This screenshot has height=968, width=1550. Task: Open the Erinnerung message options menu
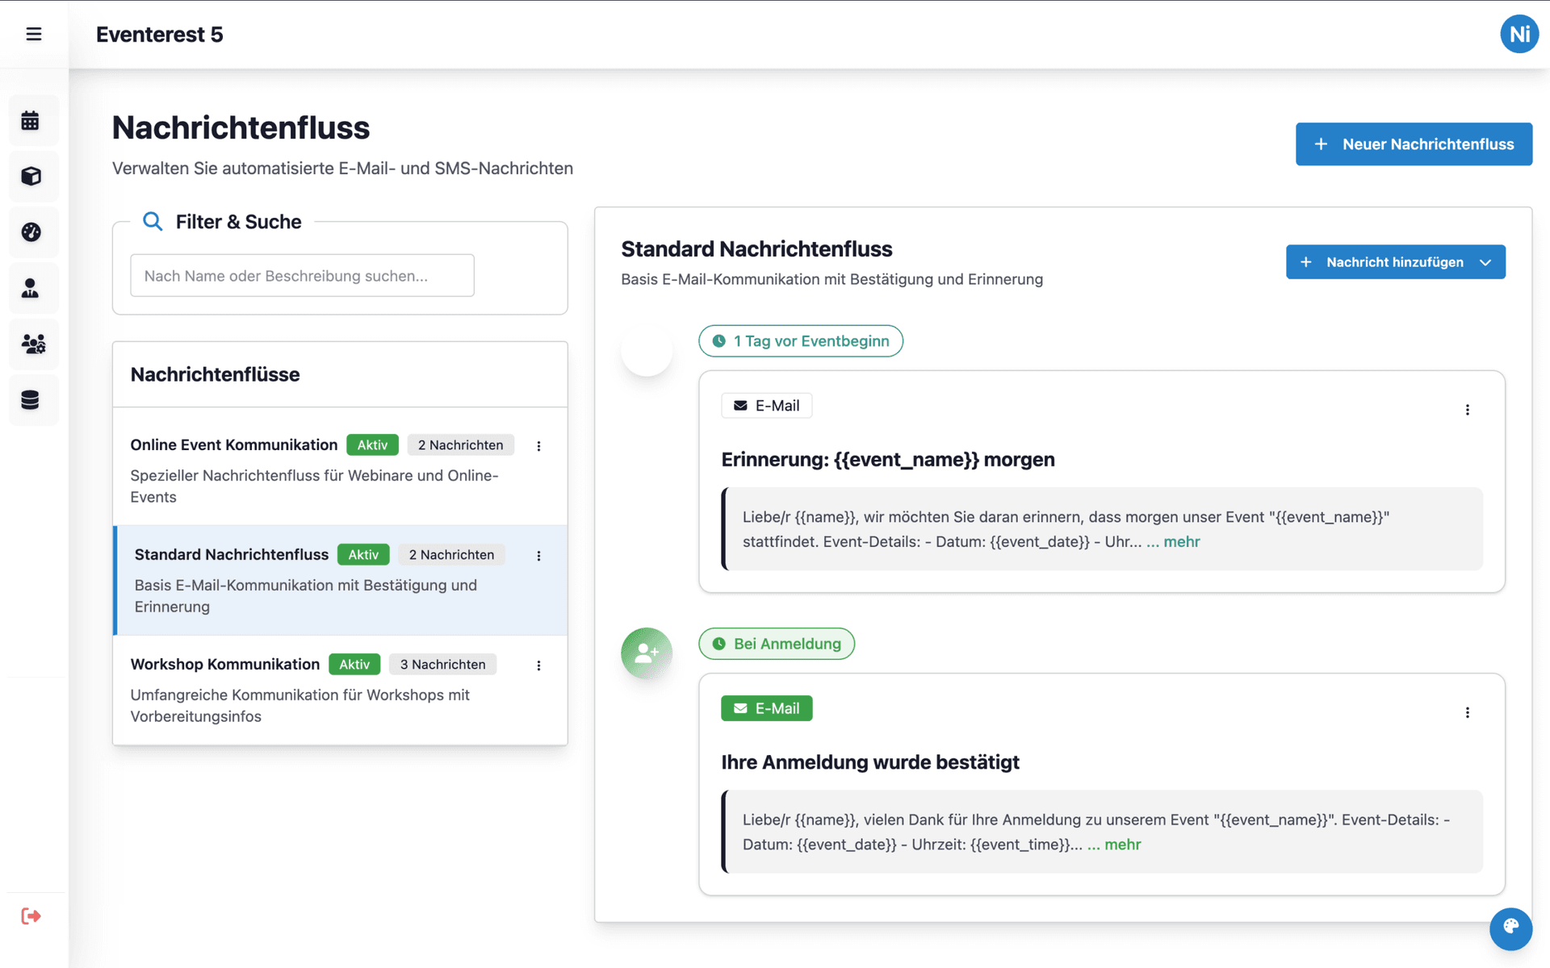(x=1467, y=410)
